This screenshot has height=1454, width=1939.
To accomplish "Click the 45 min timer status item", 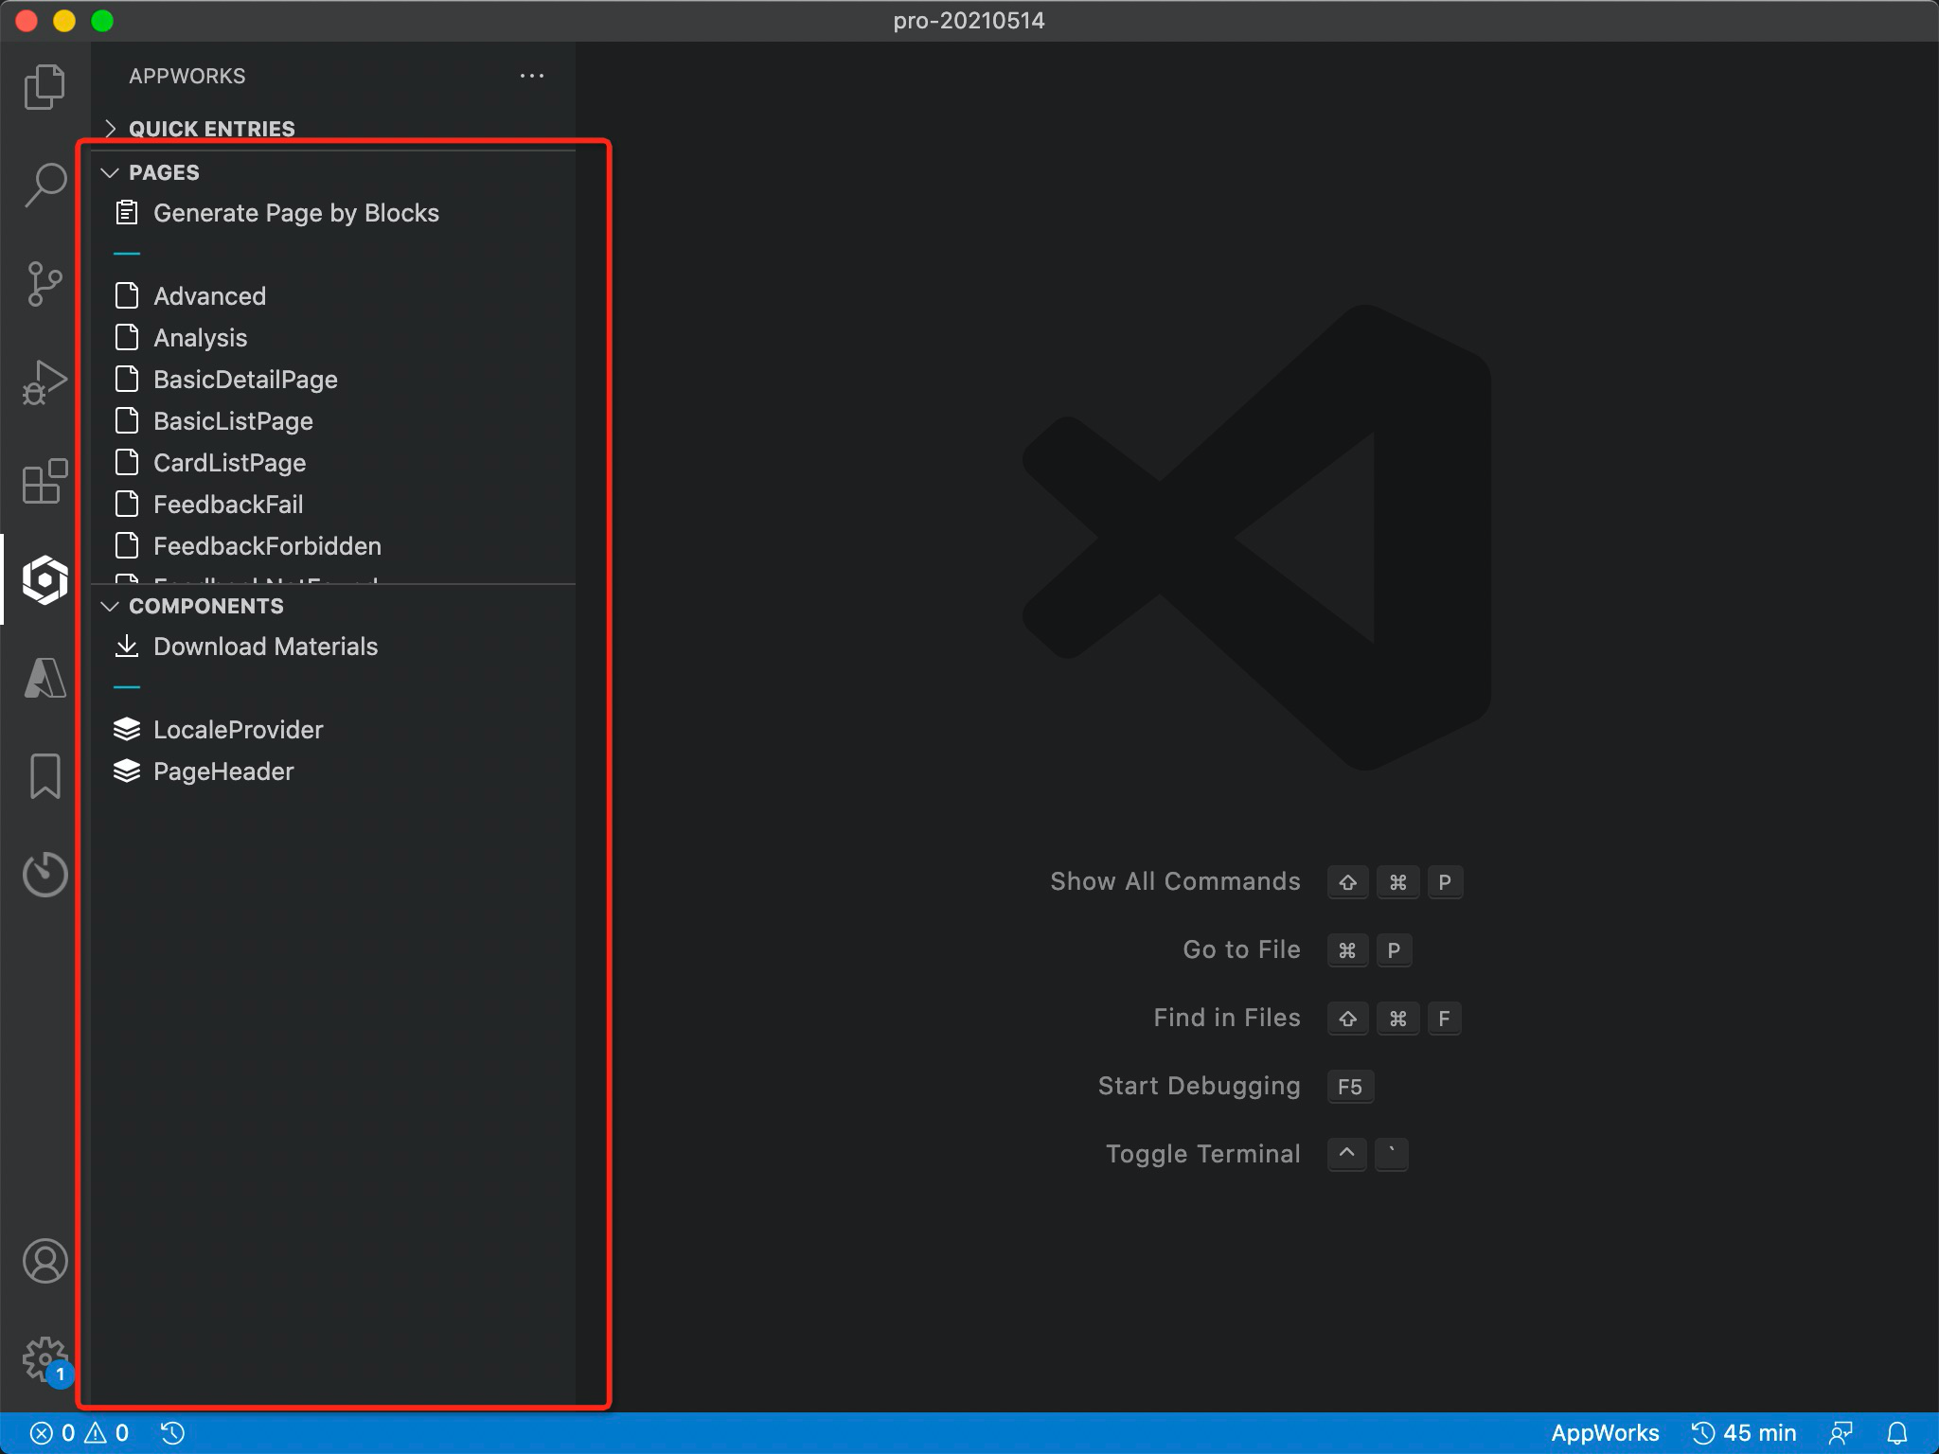I will pos(1744,1433).
